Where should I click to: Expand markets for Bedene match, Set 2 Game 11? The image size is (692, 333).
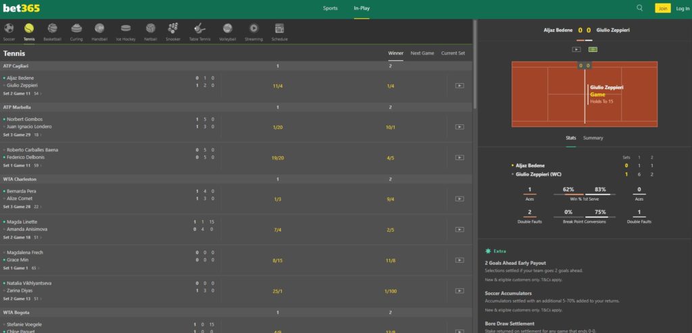(x=38, y=93)
